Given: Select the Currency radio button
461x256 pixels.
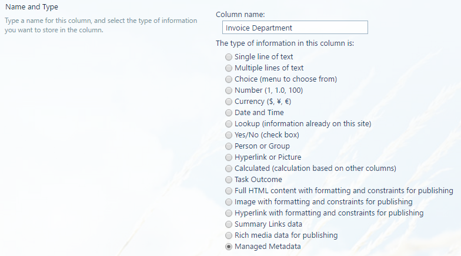Looking at the screenshot, I should [229, 102].
